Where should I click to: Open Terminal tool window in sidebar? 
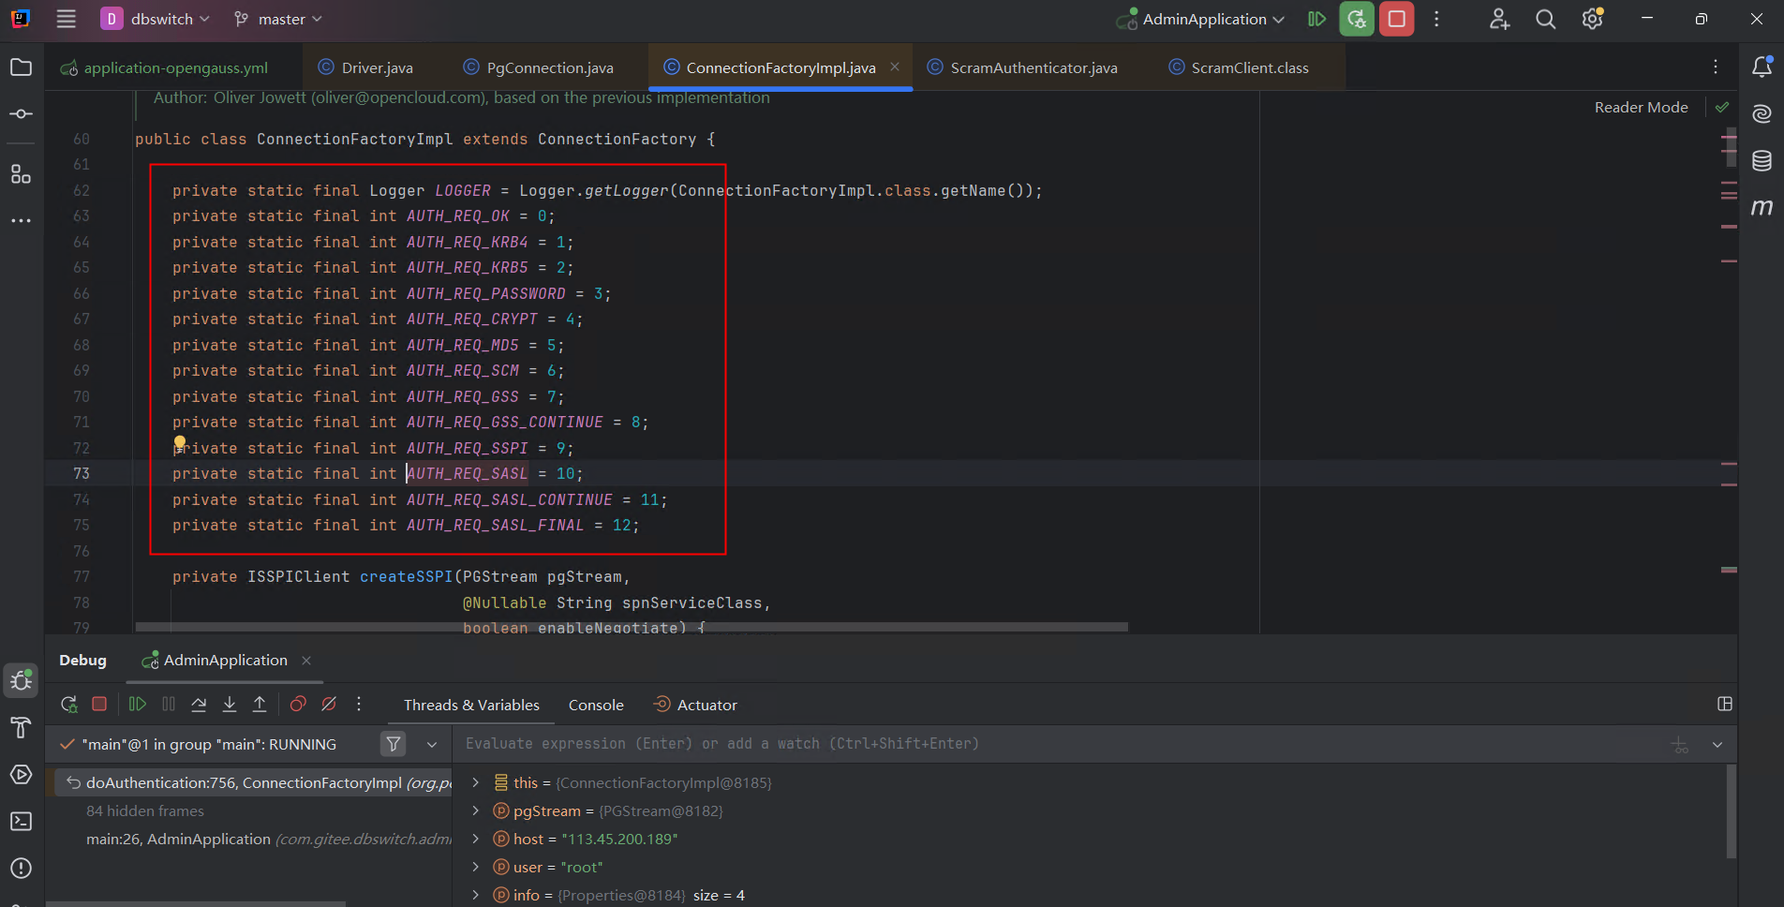(x=21, y=822)
